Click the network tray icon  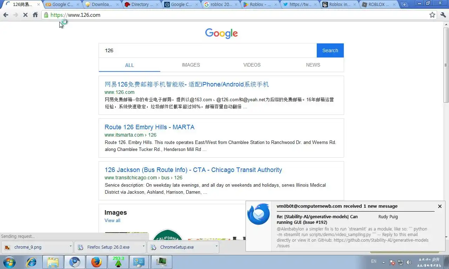(x=401, y=262)
